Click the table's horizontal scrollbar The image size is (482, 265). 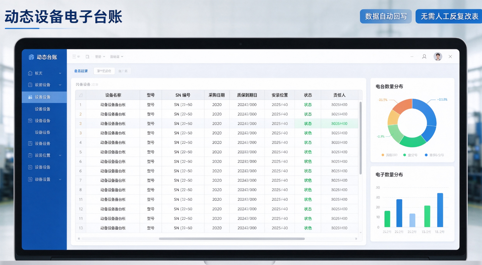(x=232, y=239)
